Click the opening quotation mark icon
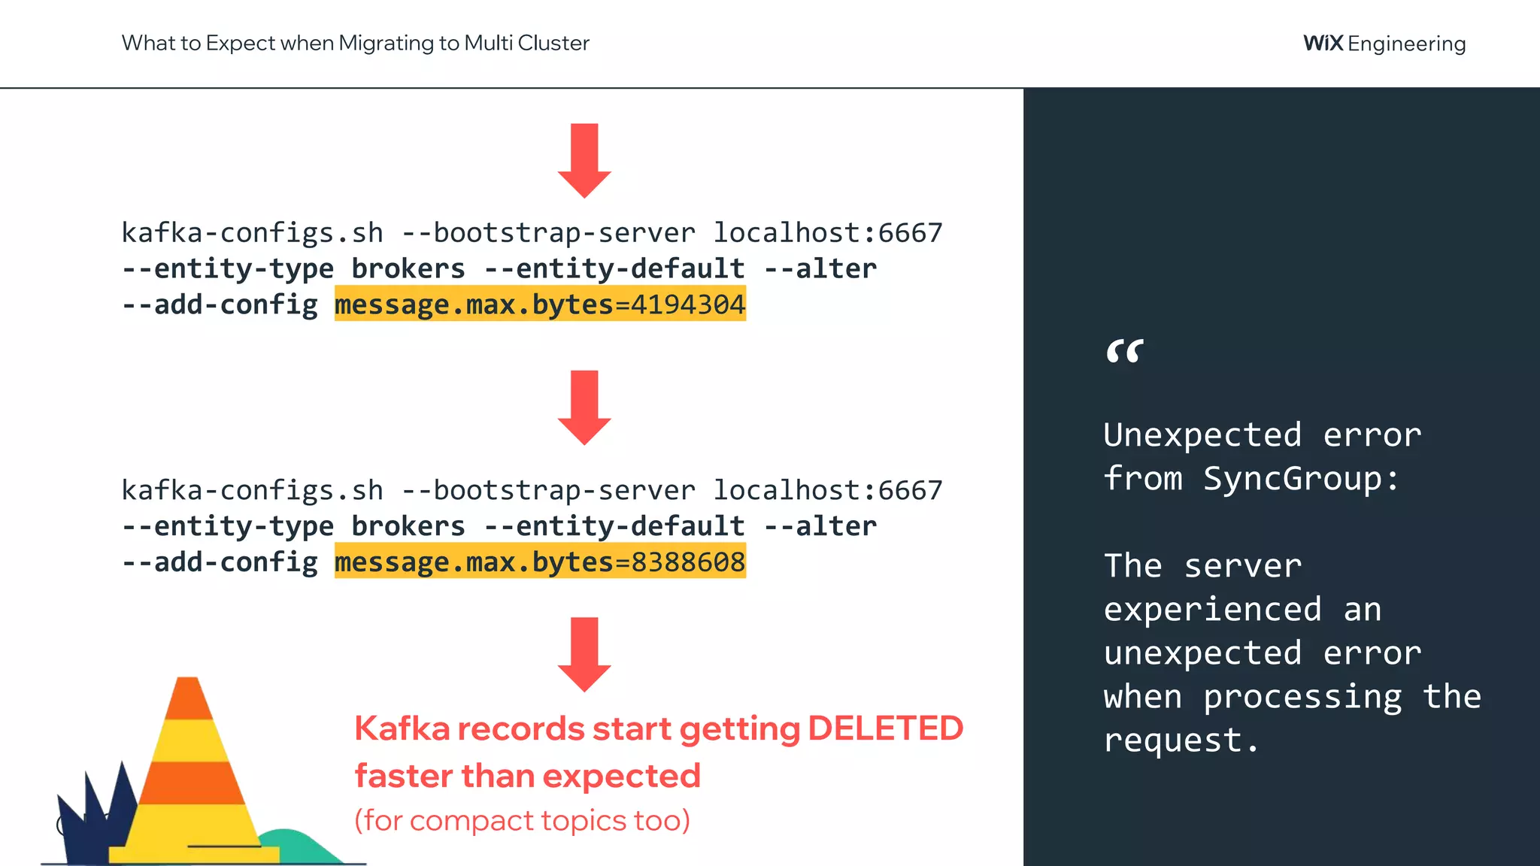The image size is (1540, 866). click(1125, 351)
